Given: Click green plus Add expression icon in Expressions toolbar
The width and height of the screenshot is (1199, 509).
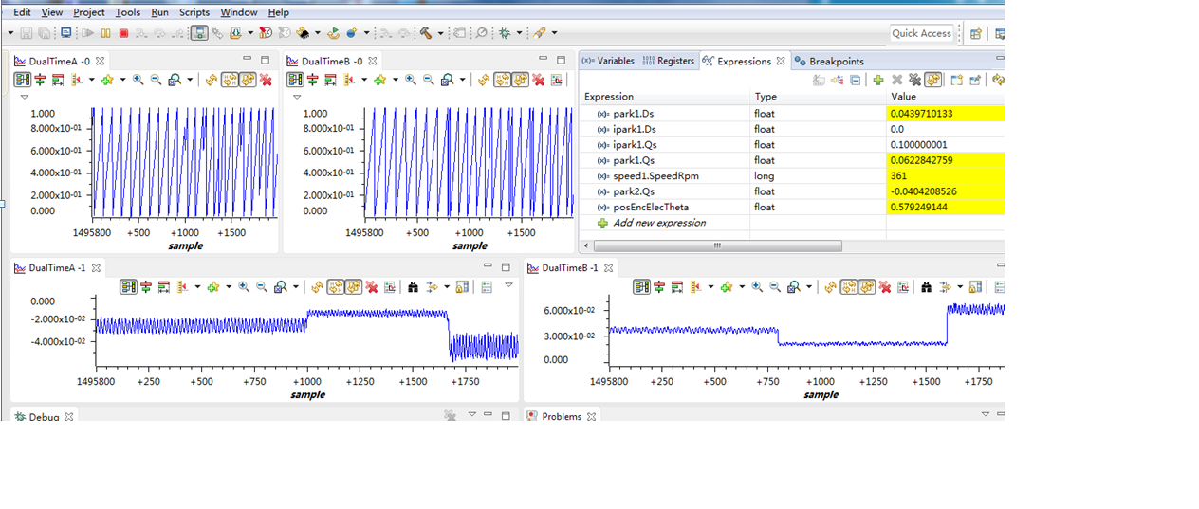Looking at the screenshot, I should coord(878,80).
